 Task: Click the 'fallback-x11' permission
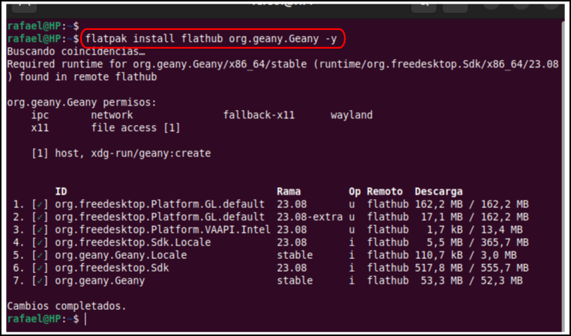pyautogui.click(x=259, y=115)
